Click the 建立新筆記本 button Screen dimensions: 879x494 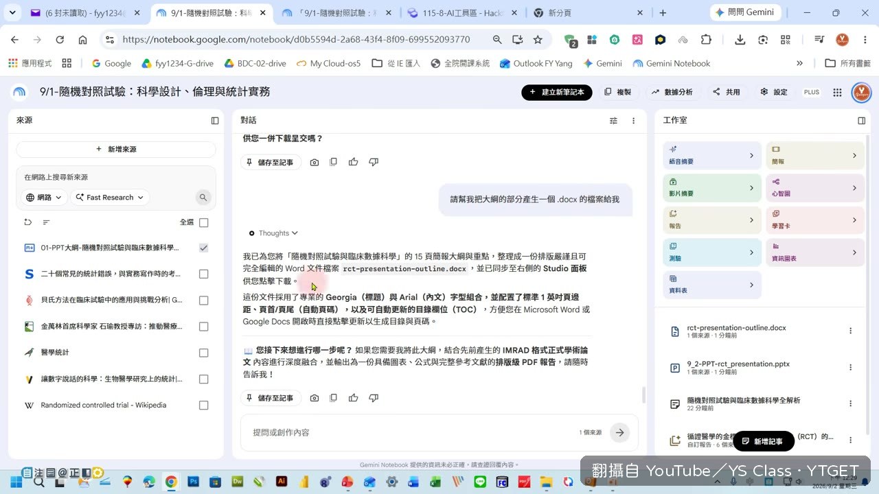click(x=557, y=92)
